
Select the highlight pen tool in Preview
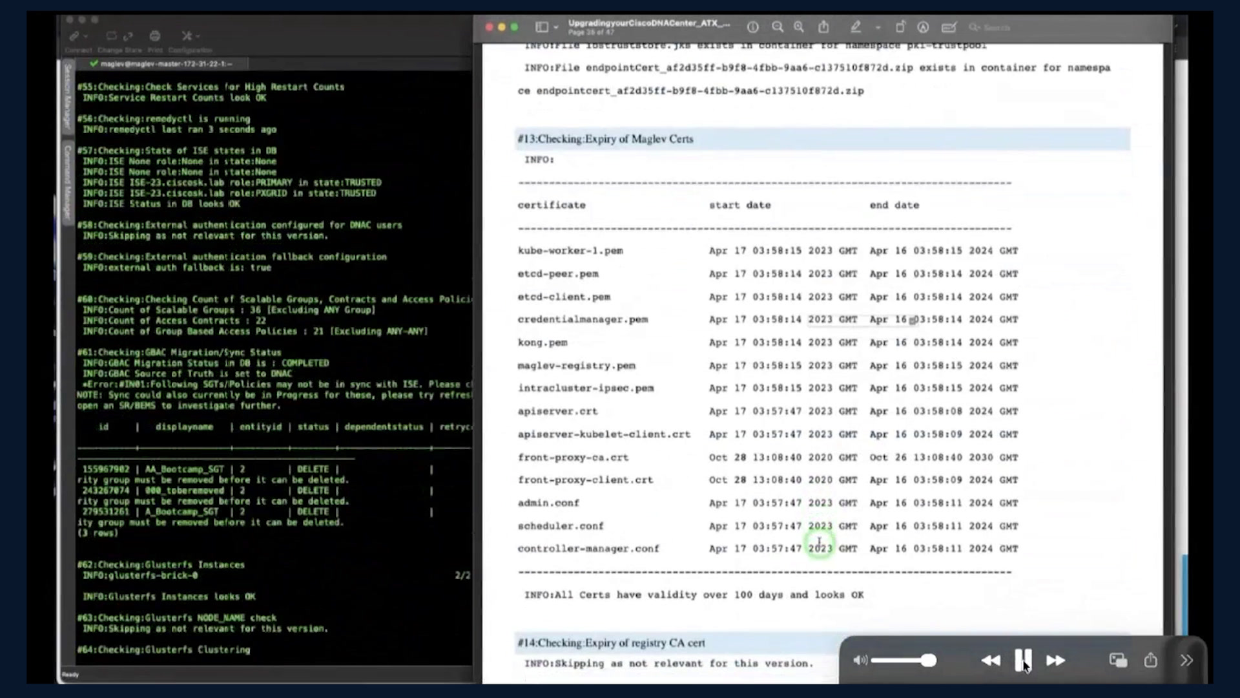pos(856,27)
